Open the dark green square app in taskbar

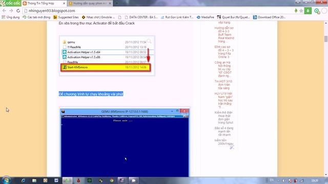(90, 180)
